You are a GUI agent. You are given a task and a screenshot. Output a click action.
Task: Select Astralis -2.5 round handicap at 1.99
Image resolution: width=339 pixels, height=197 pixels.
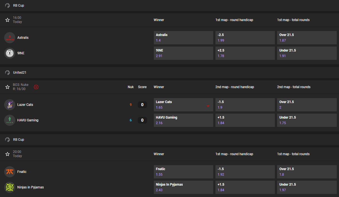click(x=245, y=38)
